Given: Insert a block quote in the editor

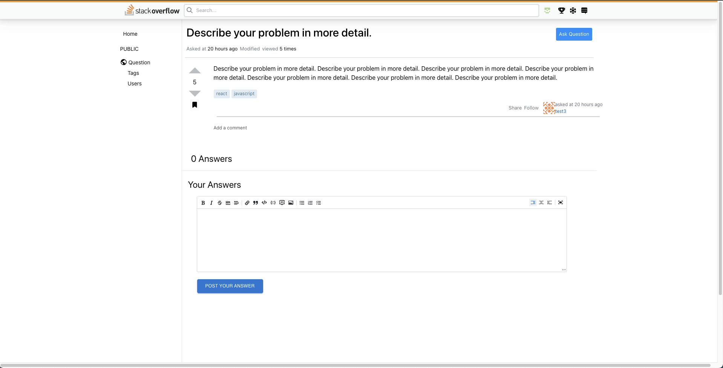Looking at the screenshot, I should [x=256, y=203].
